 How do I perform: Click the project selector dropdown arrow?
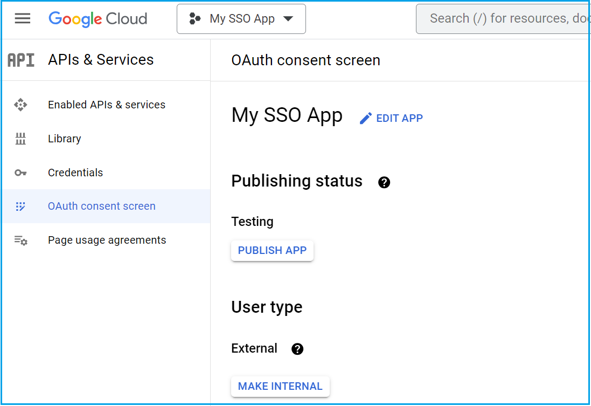[288, 19]
